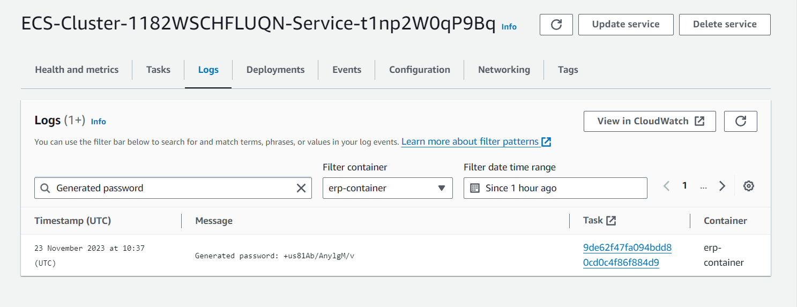
Task: Click View in CloudWatch button
Action: [x=650, y=121]
